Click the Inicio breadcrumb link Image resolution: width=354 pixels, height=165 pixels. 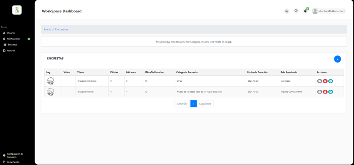pyautogui.click(x=48, y=29)
